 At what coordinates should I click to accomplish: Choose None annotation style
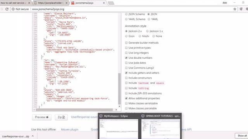153,36
